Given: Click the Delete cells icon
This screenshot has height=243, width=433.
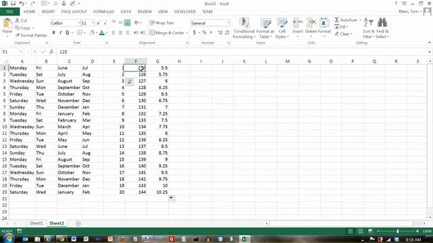Looking at the screenshot, I should tap(311, 23).
